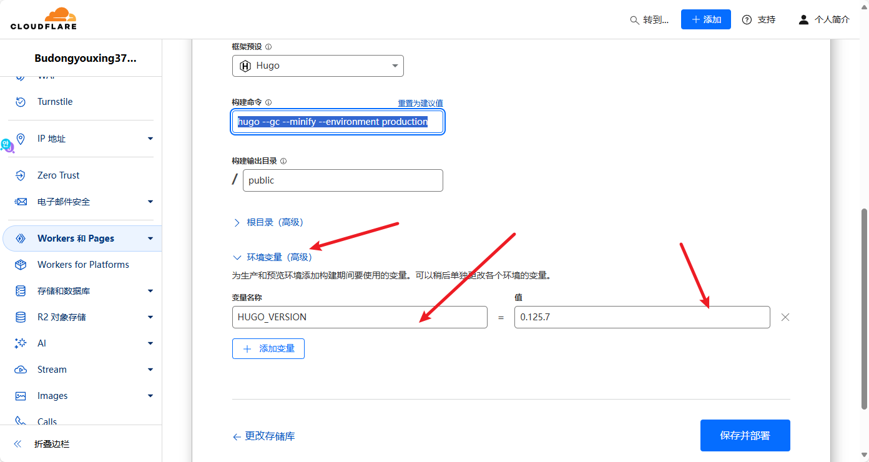This screenshot has height=462, width=869.
Task: Click the Zero Trust shield icon
Action: (21, 175)
